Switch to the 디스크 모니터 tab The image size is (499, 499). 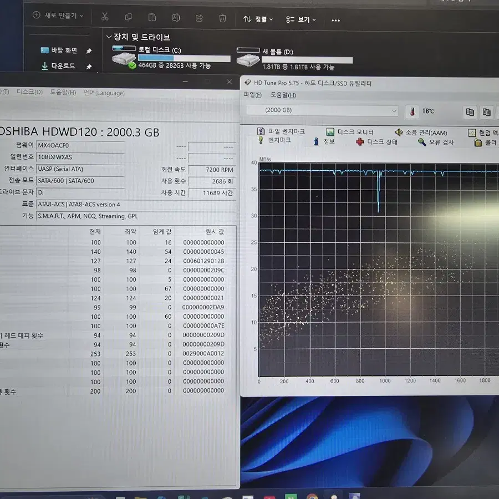(349, 132)
